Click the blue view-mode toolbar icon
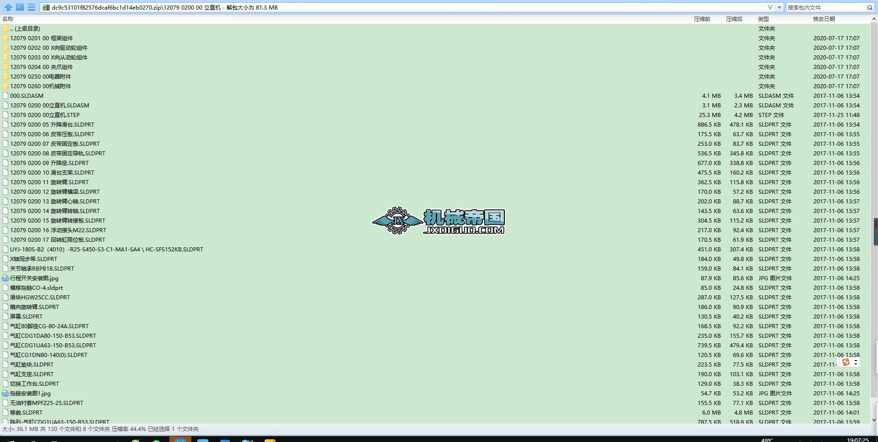 [19, 7]
